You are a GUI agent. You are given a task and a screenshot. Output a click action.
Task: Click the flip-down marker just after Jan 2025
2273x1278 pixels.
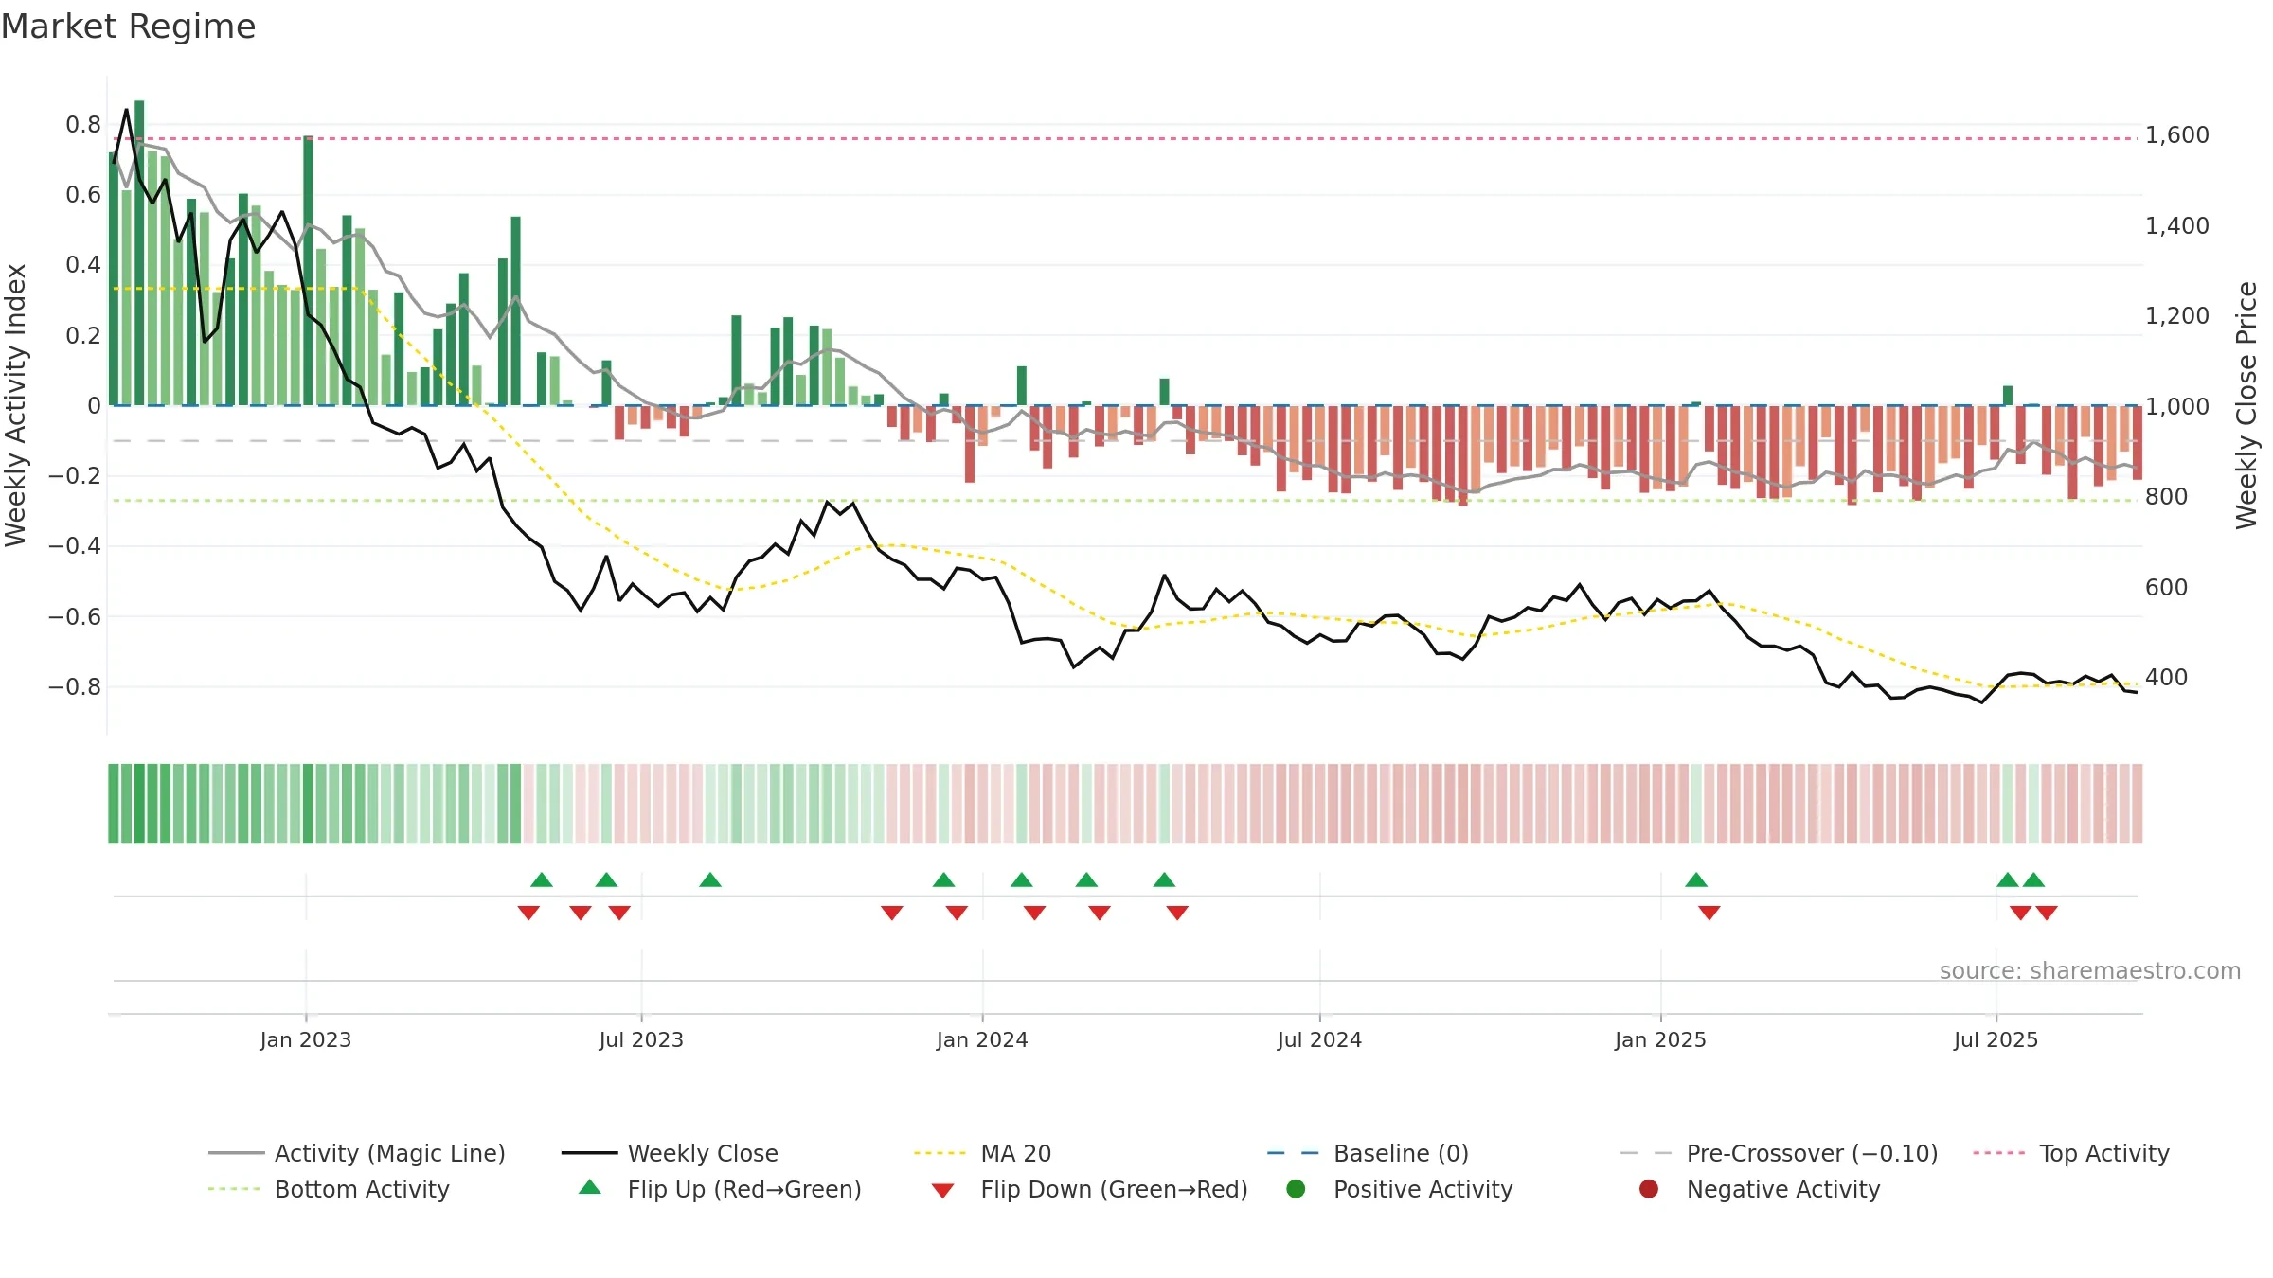(1709, 912)
